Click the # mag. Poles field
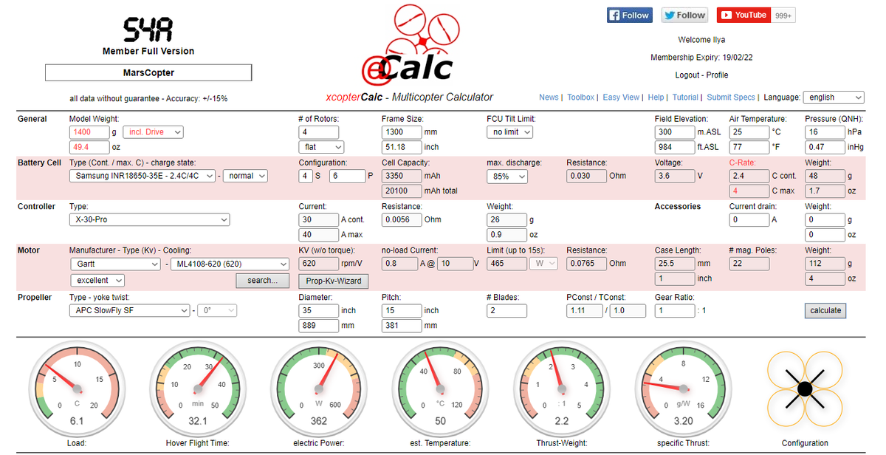 (749, 264)
